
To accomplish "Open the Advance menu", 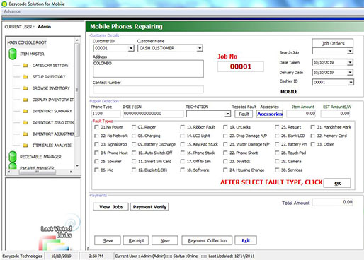I will tap(12, 11).
